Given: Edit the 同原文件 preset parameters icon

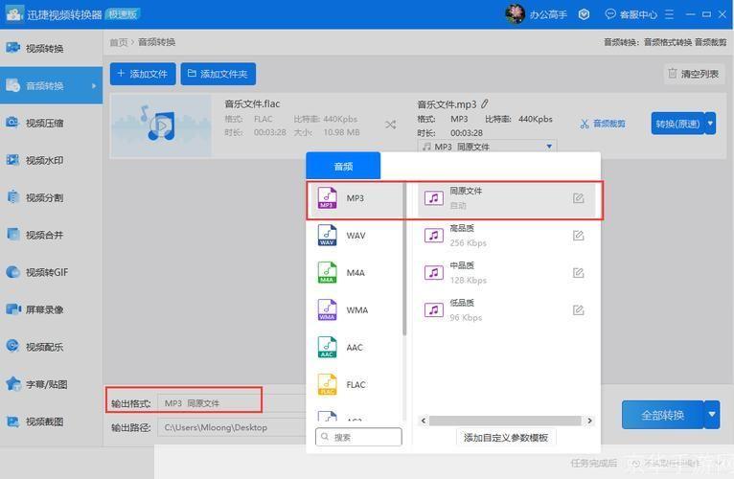Looking at the screenshot, I should click(579, 198).
